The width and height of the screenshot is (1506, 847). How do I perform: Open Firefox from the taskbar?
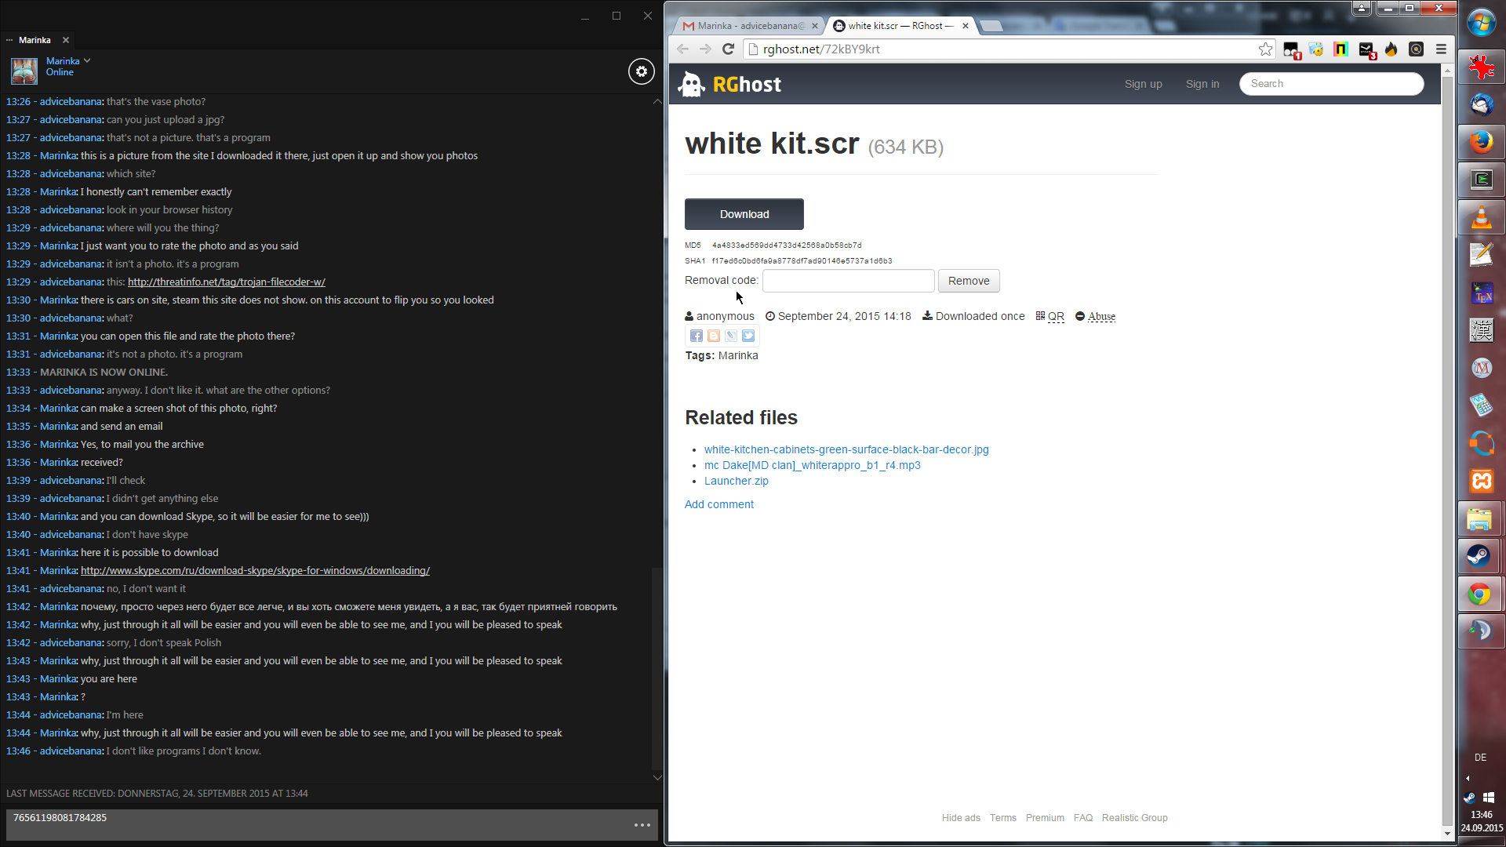tap(1481, 142)
